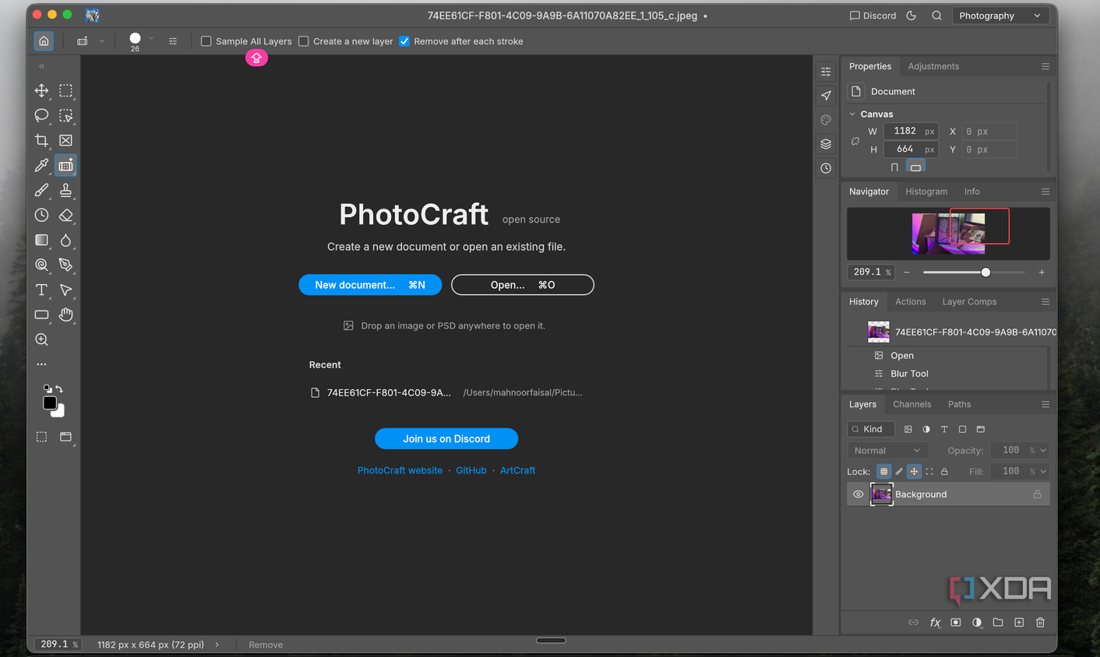Viewport: 1100px width, 657px height.
Task: Open the GitHub link
Action: click(x=471, y=471)
